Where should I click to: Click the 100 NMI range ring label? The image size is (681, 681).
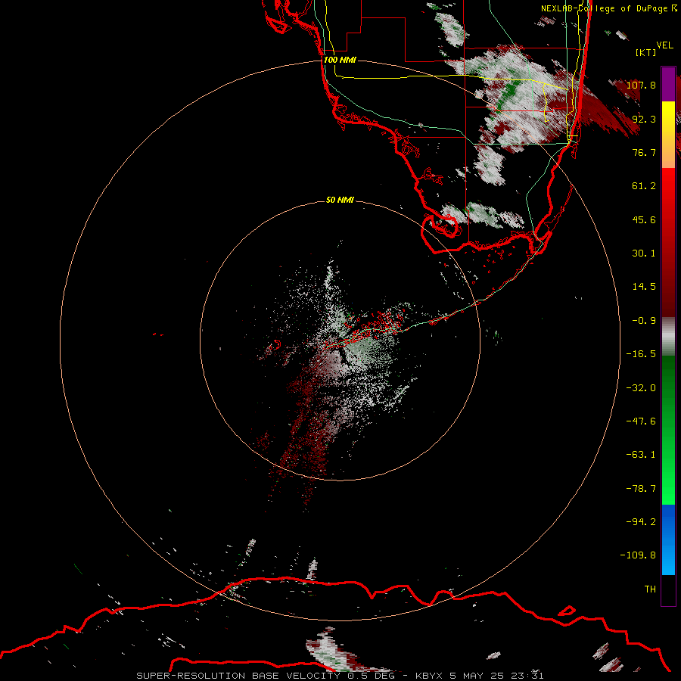340,60
